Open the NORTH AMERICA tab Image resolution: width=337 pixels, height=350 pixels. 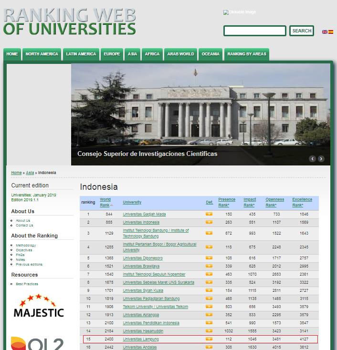[42, 54]
